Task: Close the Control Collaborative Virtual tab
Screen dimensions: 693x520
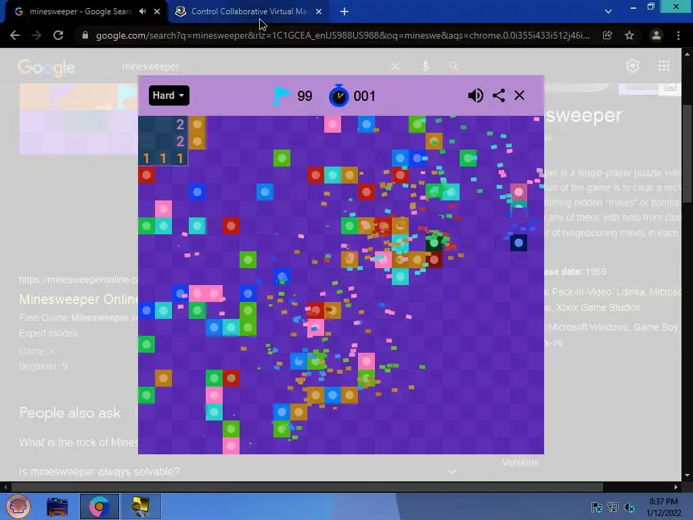Action: coord(319,12)
